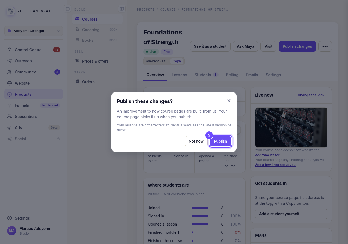Click the Orders receipt icon

click(77, 81)
